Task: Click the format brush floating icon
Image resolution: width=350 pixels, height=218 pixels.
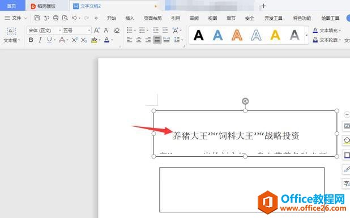Action: (x=347, y=169)
